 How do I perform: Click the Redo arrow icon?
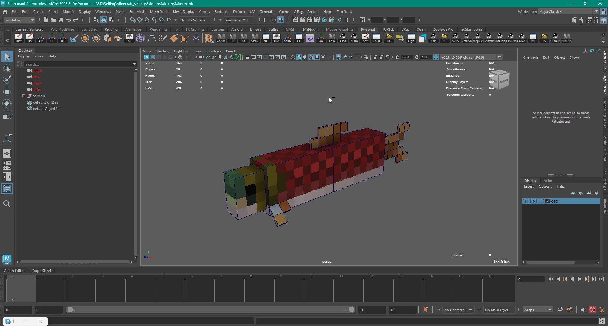coord(75,20)
